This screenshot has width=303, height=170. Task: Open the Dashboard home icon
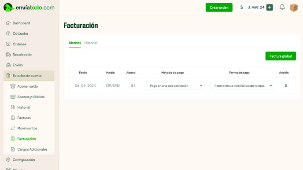tap(8, 23)
